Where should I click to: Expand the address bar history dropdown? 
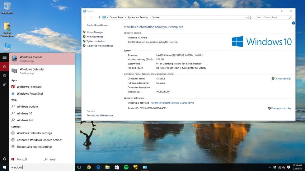[x=246, y=17]
